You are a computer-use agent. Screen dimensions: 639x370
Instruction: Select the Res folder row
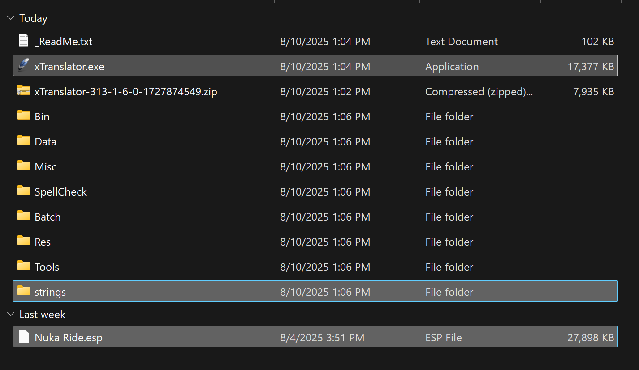[x=315, y=242]
